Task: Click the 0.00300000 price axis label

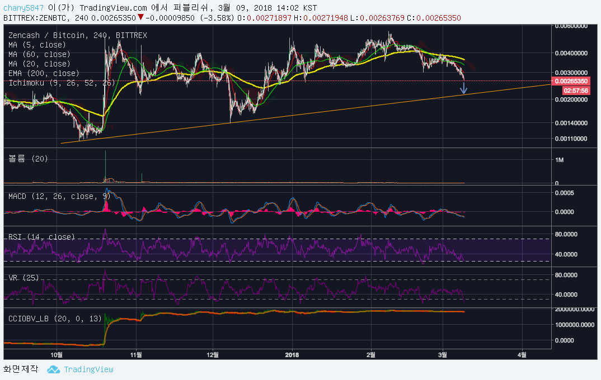Action: (571, 73)
